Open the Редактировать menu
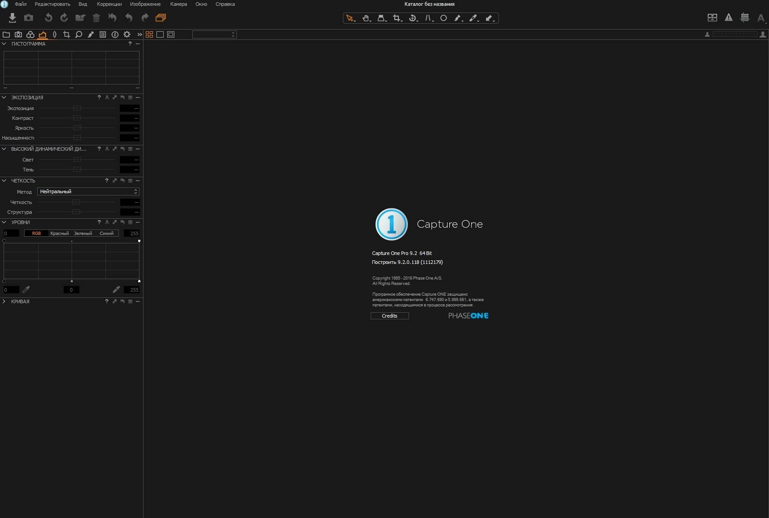Viewport: 769px width, 518px height. click(52, 4)
